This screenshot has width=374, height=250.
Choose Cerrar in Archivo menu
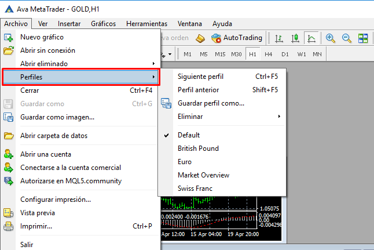pos(80,90)
